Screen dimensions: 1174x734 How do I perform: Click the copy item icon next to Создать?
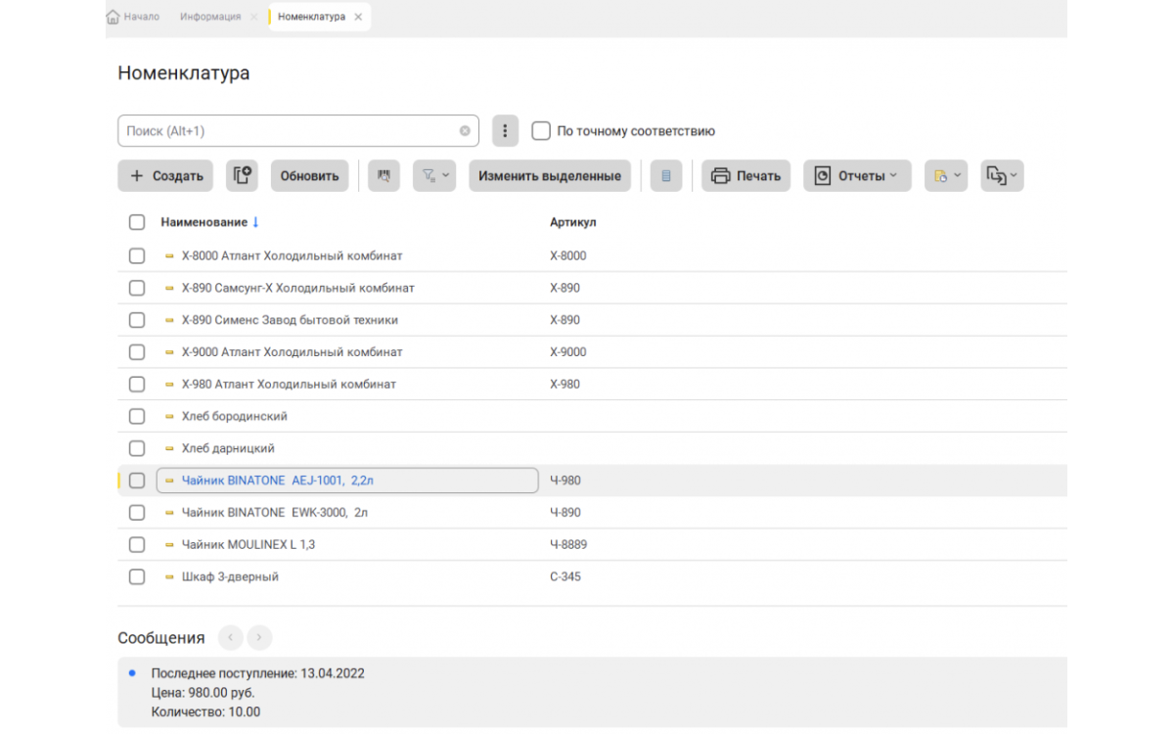coord(242,176)
